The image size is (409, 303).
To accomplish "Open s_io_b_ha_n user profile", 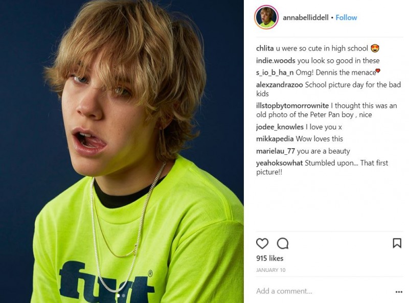I will (x=275, y=73).
